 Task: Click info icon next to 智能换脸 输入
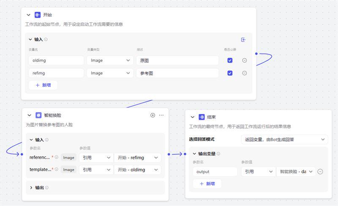(x=47, y=140)
